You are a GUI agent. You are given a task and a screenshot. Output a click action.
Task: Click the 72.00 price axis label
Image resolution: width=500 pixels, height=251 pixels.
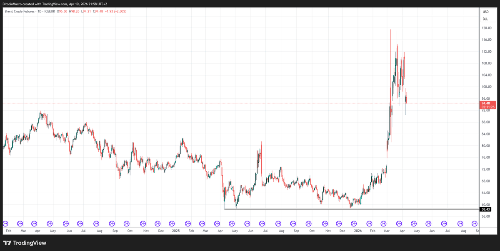pyautogui.click(x=486, y=169)
